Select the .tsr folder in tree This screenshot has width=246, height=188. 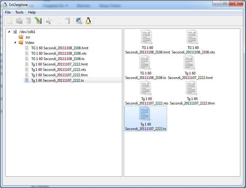28,37
